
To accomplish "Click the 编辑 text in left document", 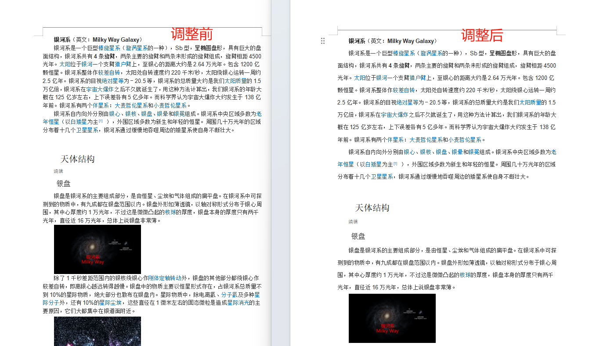I will pos(58,171).
